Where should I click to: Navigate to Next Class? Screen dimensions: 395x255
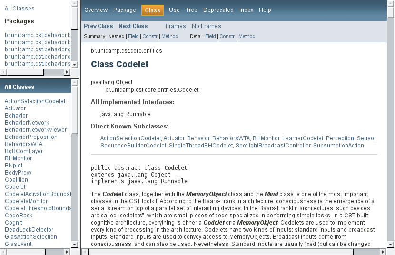pos(133,26)
